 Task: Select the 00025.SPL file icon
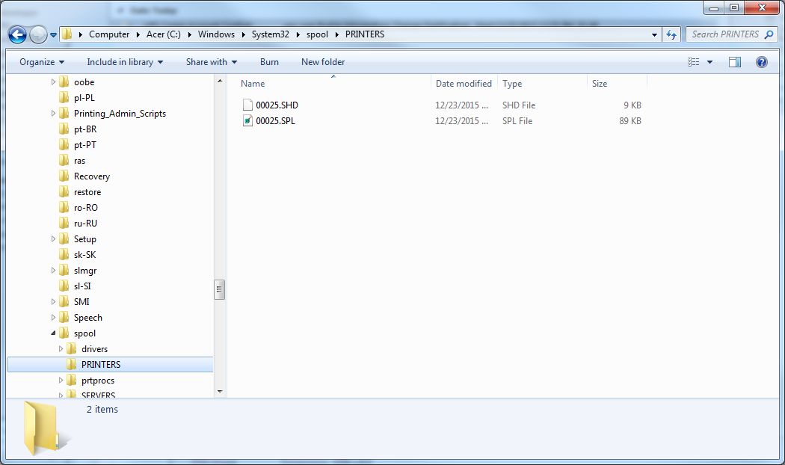coord(247,121)
